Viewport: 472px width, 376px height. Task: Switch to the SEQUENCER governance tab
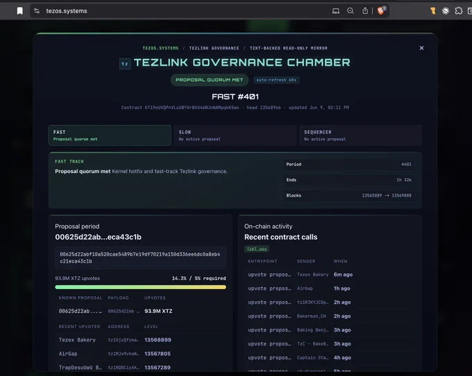click(360, 136)
